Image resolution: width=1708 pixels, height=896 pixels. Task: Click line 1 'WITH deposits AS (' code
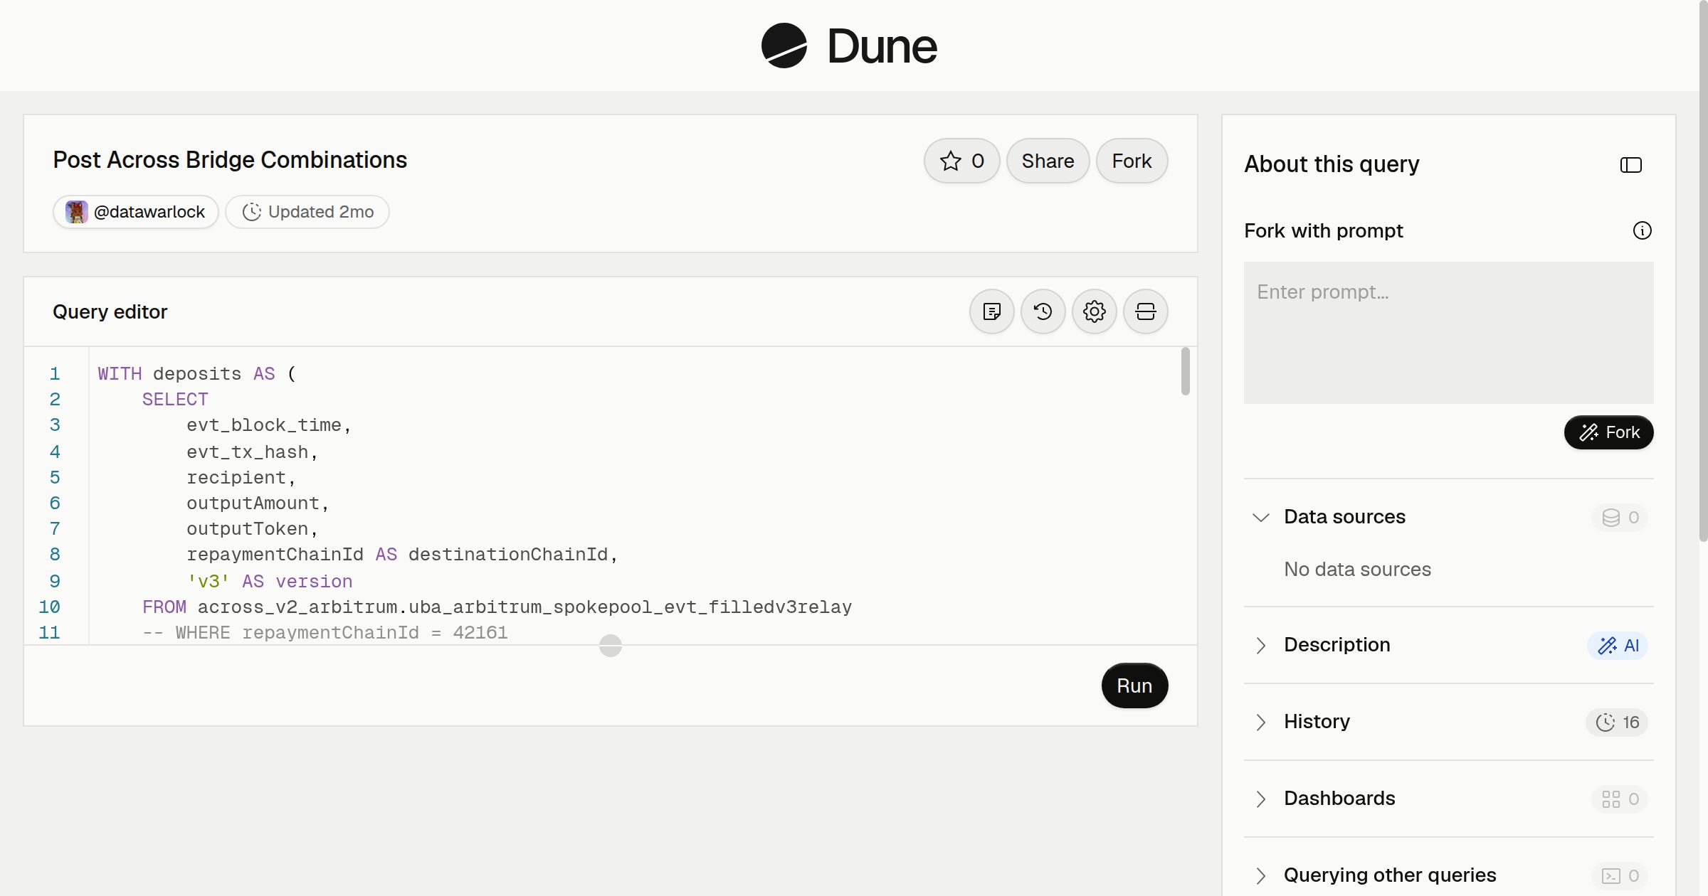196,374
